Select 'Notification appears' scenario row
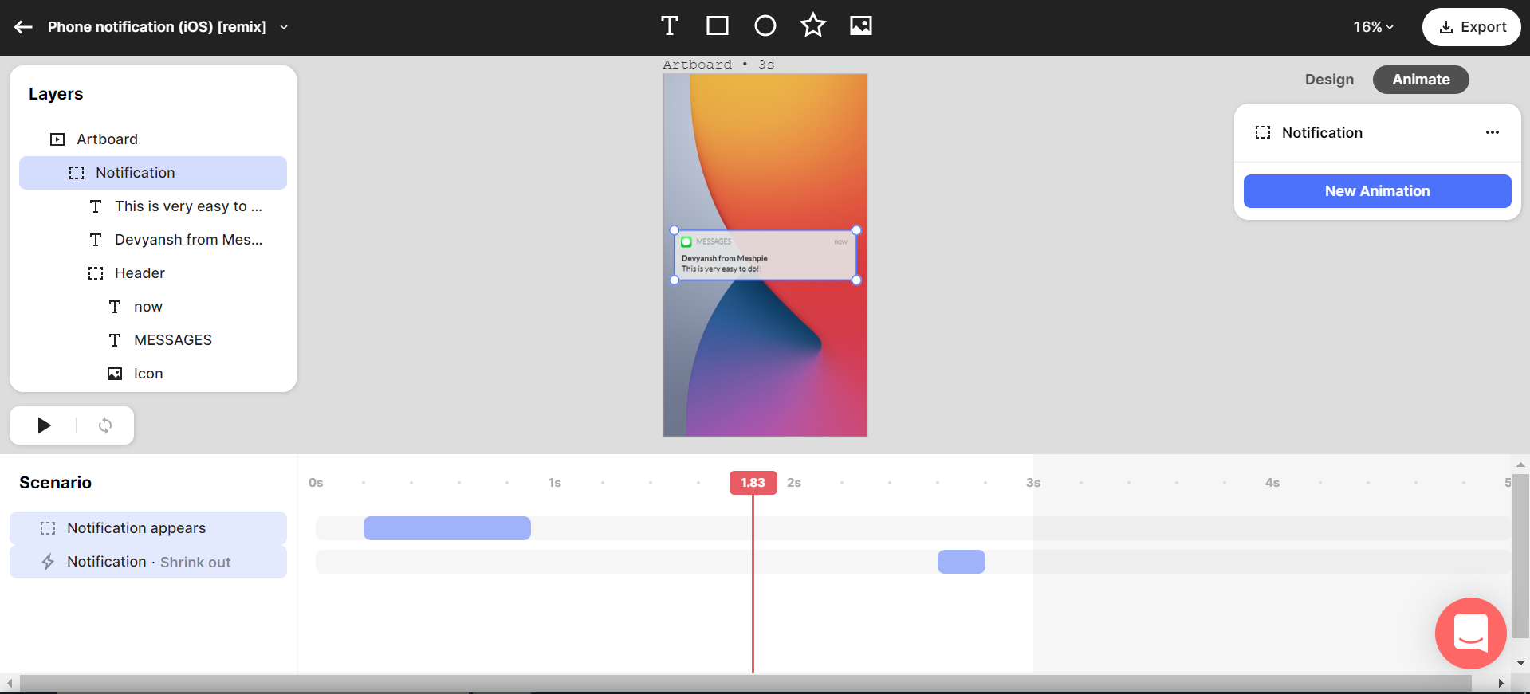The height and width of the screenshot is (694, 1530). [148, 528]
